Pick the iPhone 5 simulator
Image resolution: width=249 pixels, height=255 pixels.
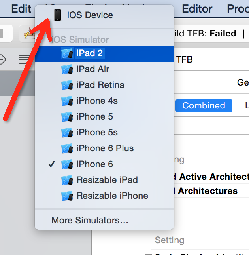click(x=104, y=117)
